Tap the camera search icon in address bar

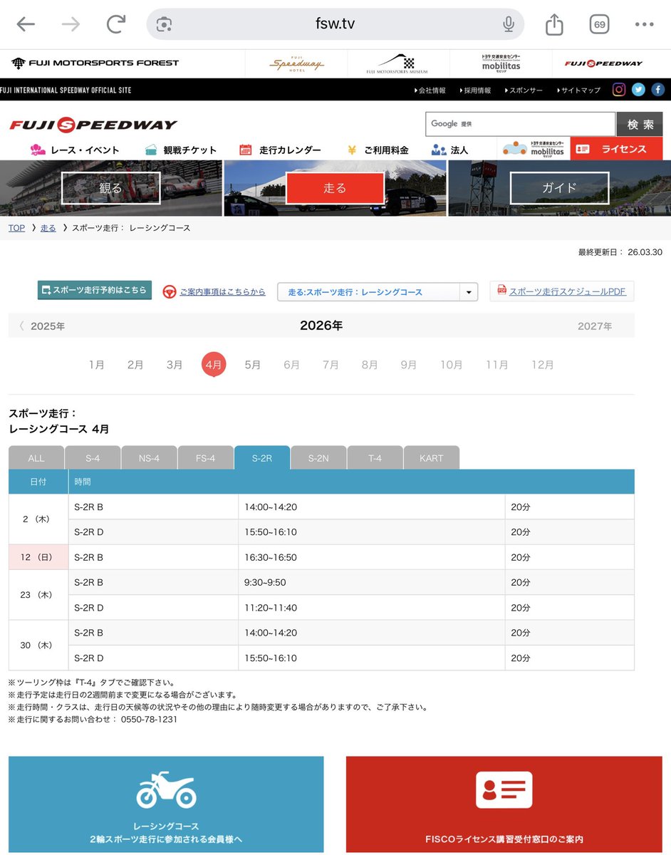pos(165,24)
